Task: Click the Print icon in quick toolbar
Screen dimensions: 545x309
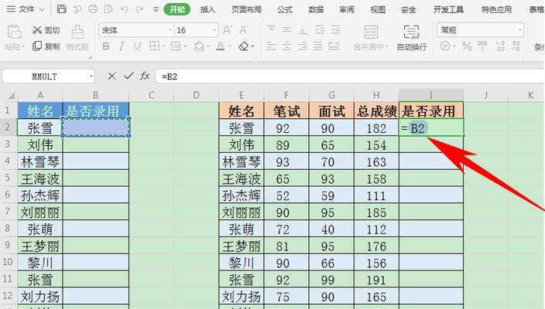Action: pos(93,9)
